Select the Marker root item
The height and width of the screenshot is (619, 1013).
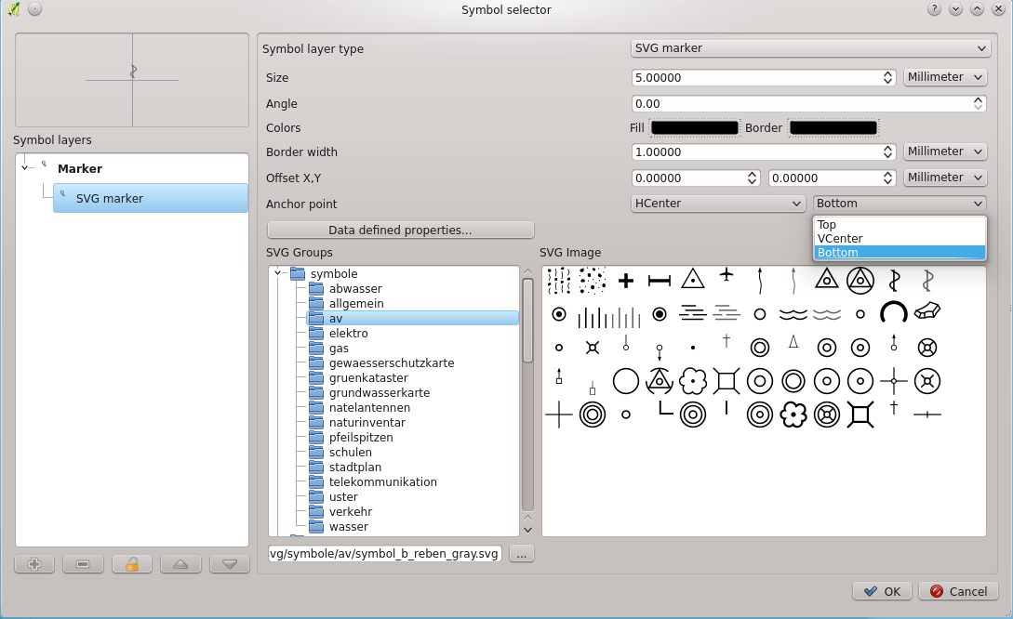[x=79, y=168]
